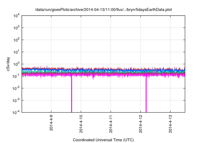Click the 2014-4-9 date tick label
Screen dimensions: 204x143
[x=51, y=123]
